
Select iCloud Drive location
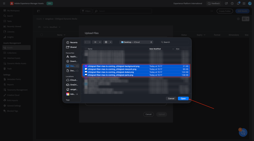coord(72,80)
